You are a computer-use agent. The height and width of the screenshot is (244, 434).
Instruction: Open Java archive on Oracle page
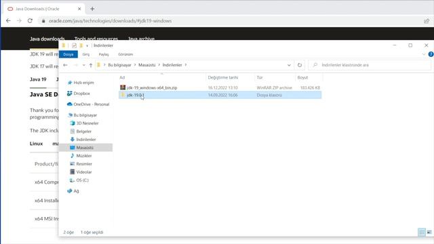point(141,39)
